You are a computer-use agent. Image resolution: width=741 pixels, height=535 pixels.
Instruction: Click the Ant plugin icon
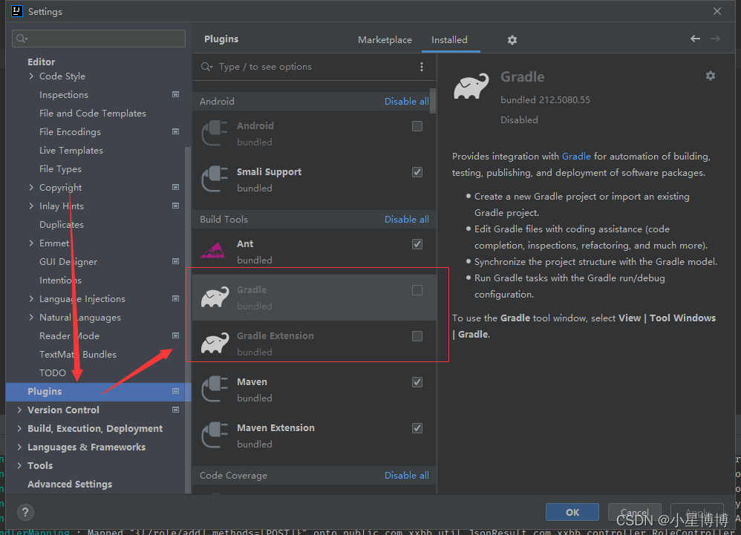tap(215, 251)
